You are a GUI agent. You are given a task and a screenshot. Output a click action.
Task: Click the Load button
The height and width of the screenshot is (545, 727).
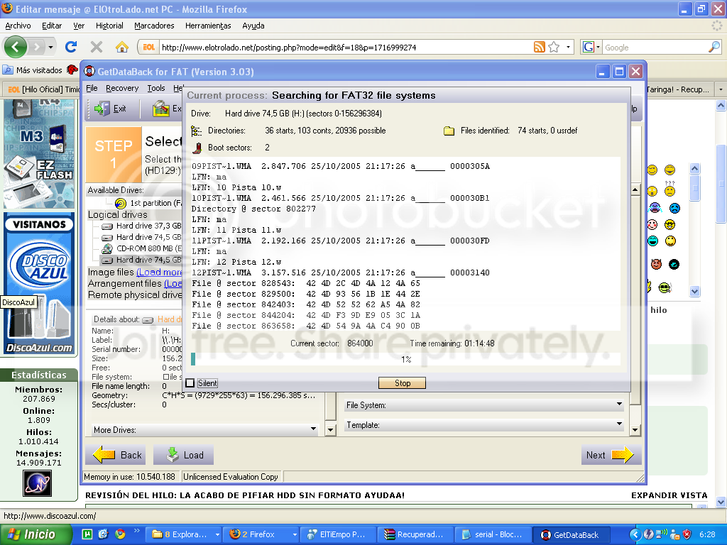183,455
